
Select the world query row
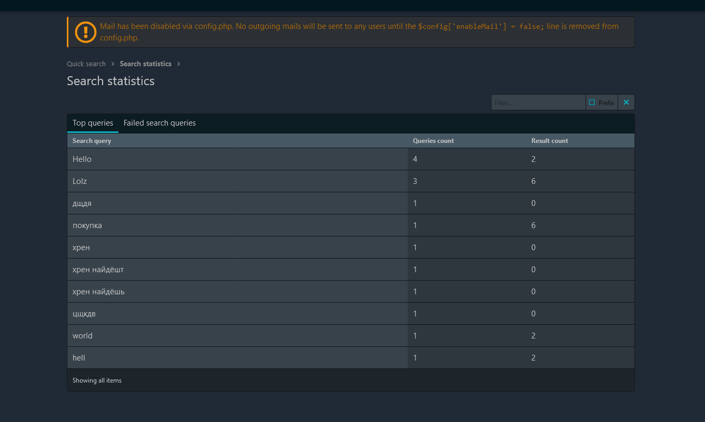(x=210, y=335)
